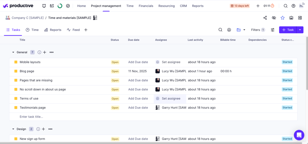Open the document notes icon in project header

pos(300,18)
